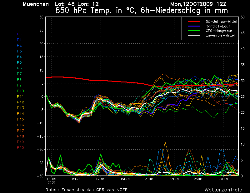Click the Lat: 48 Lon: 12 text

[77, 4]
